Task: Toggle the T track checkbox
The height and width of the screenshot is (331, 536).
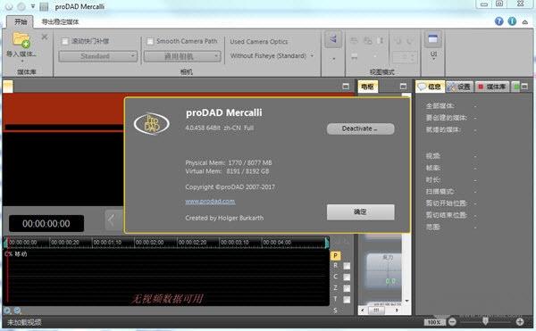Action: (x=347, y=300)
